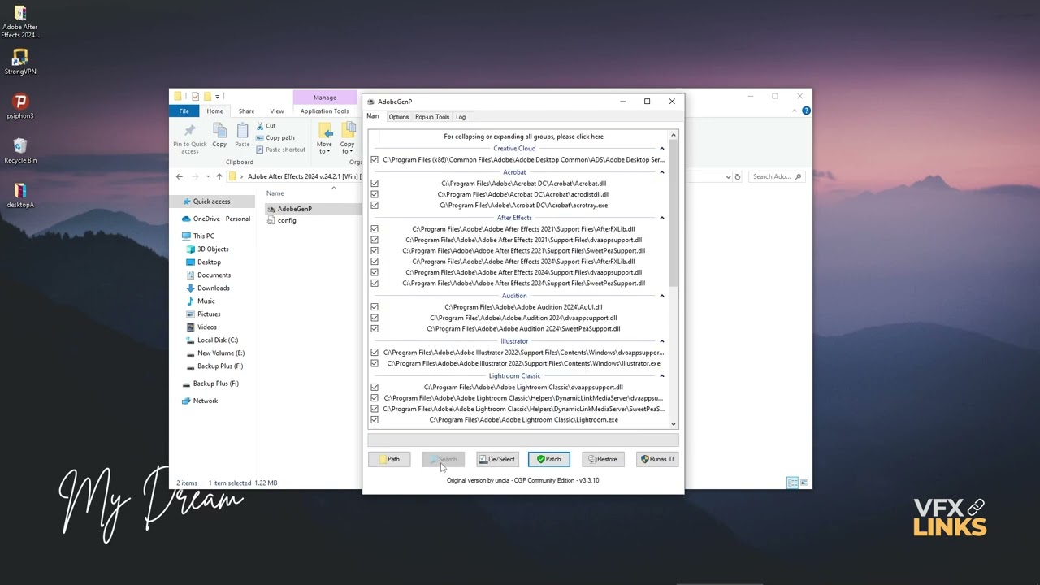Collapse the Lightroom Classic group
Viewport: 1040px width, 585px height.
[662, 376]
